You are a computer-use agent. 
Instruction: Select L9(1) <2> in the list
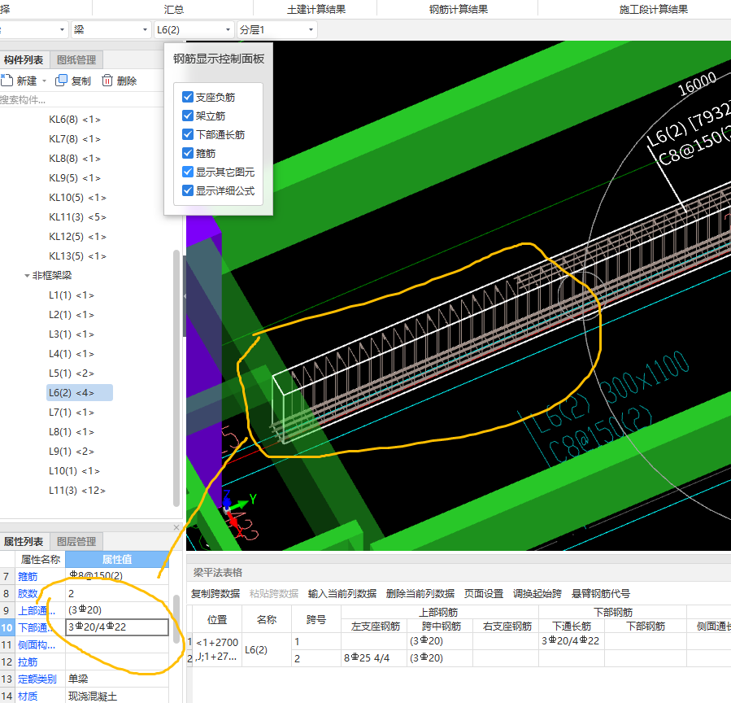pos(72,452)
